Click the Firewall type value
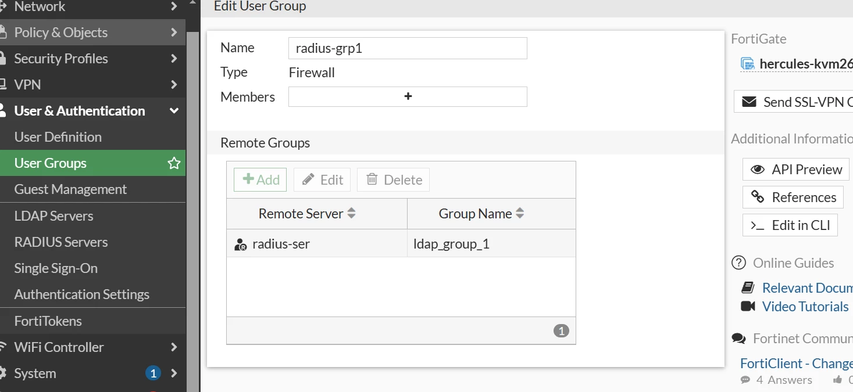 [x=312, y=73]
